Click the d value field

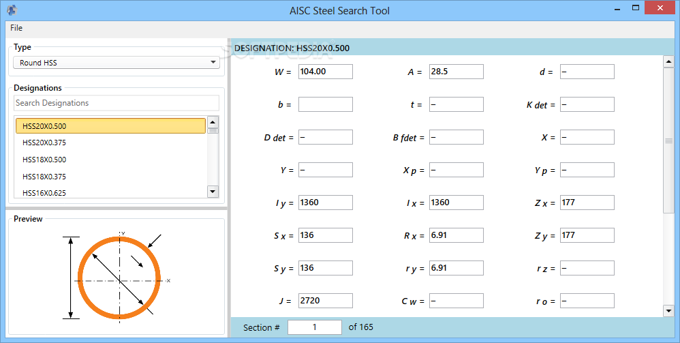(587, 72)
